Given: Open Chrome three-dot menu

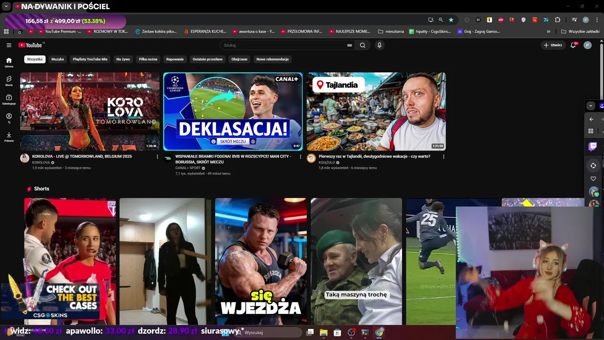Looking at the screenshot, I should click(596, 20).
